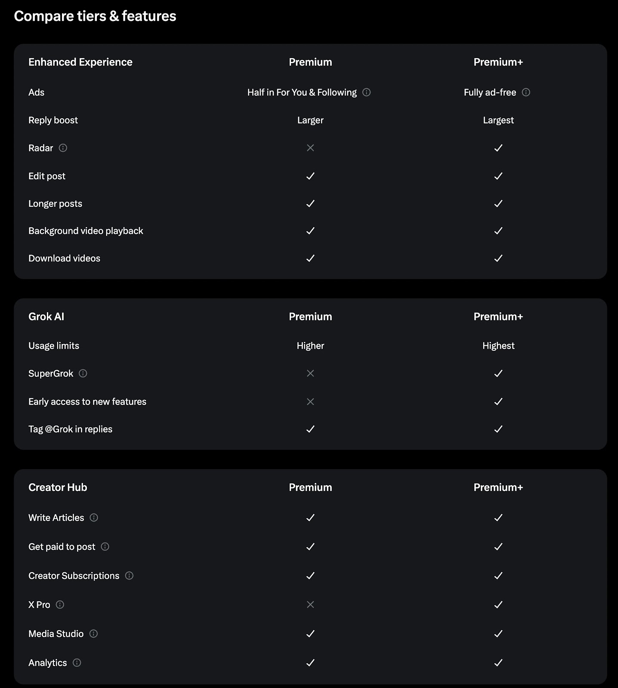The width and height of the screenshot is (618, 688).
Task: Click info icon next to Media Studio
Action: [93, 633]
